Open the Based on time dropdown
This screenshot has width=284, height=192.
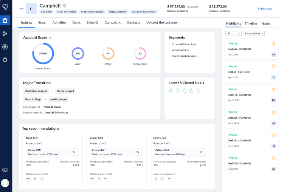(254, 34)
